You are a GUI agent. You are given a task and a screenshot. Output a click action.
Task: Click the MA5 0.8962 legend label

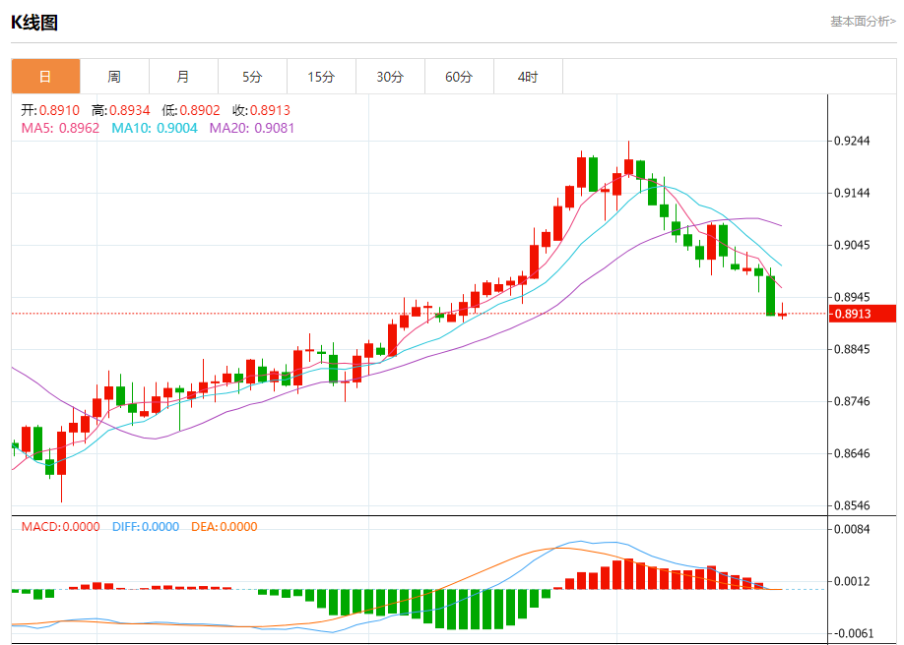click(60, 128)
